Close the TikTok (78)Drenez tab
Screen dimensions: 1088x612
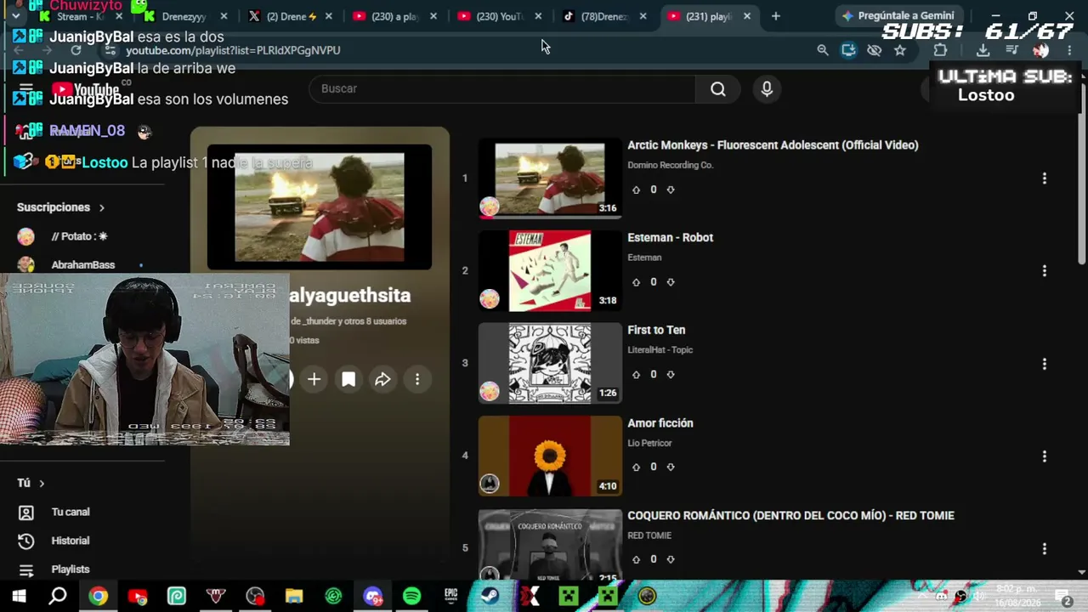(x=643, y=16)
